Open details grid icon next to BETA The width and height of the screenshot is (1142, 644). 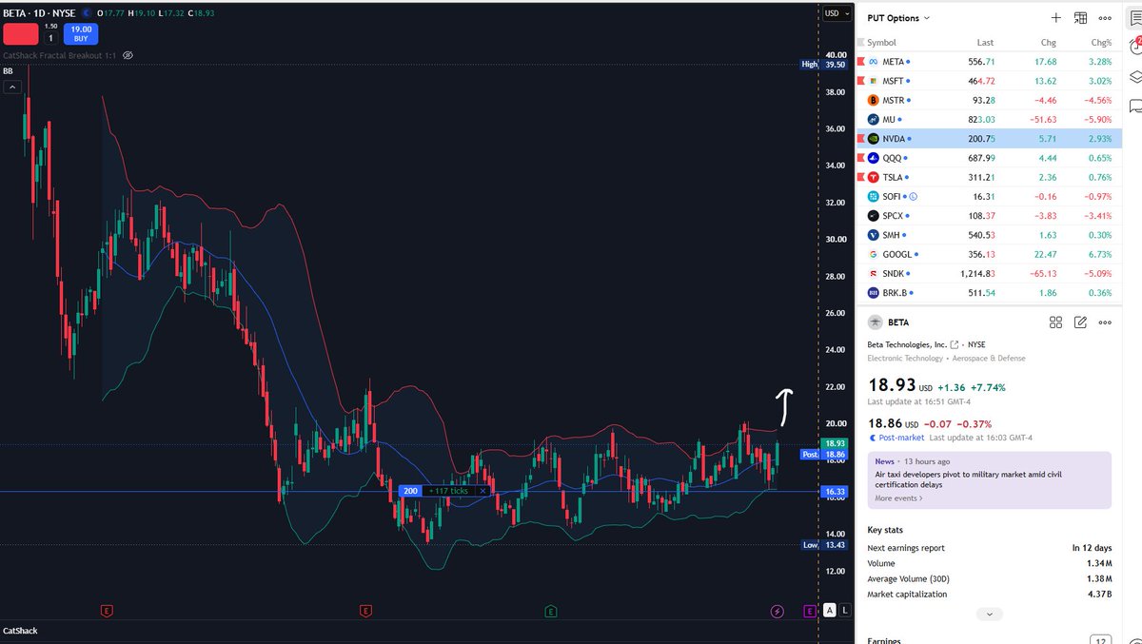point(1055,322)
